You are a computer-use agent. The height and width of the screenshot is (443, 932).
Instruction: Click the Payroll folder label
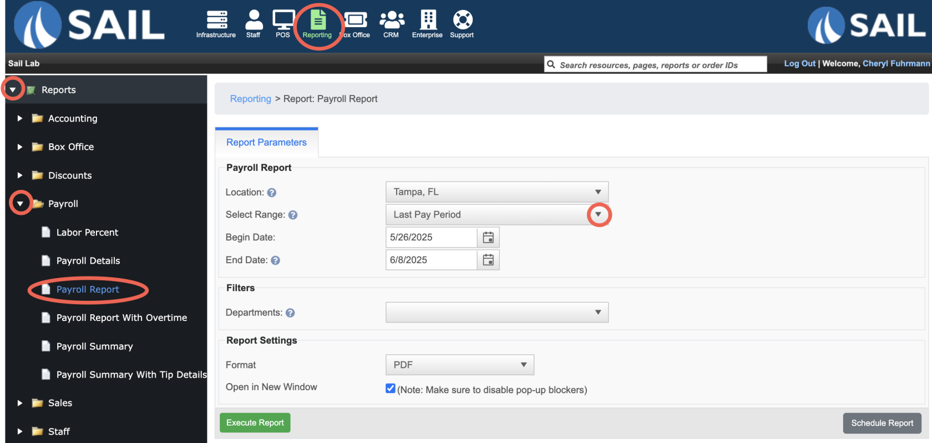[63, 204]
